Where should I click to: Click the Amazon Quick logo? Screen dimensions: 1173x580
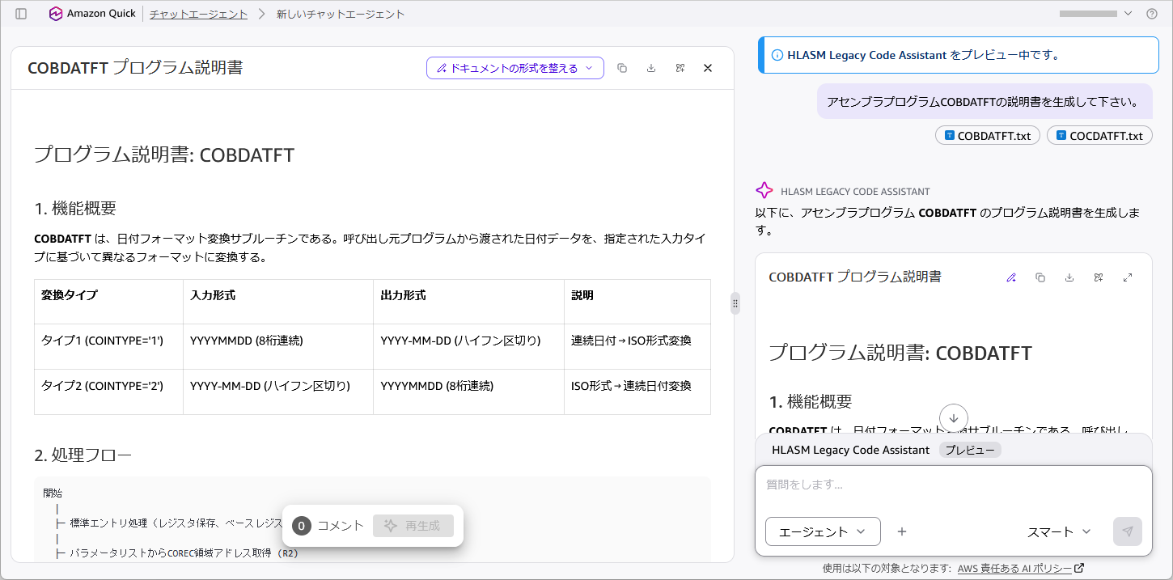92,14
